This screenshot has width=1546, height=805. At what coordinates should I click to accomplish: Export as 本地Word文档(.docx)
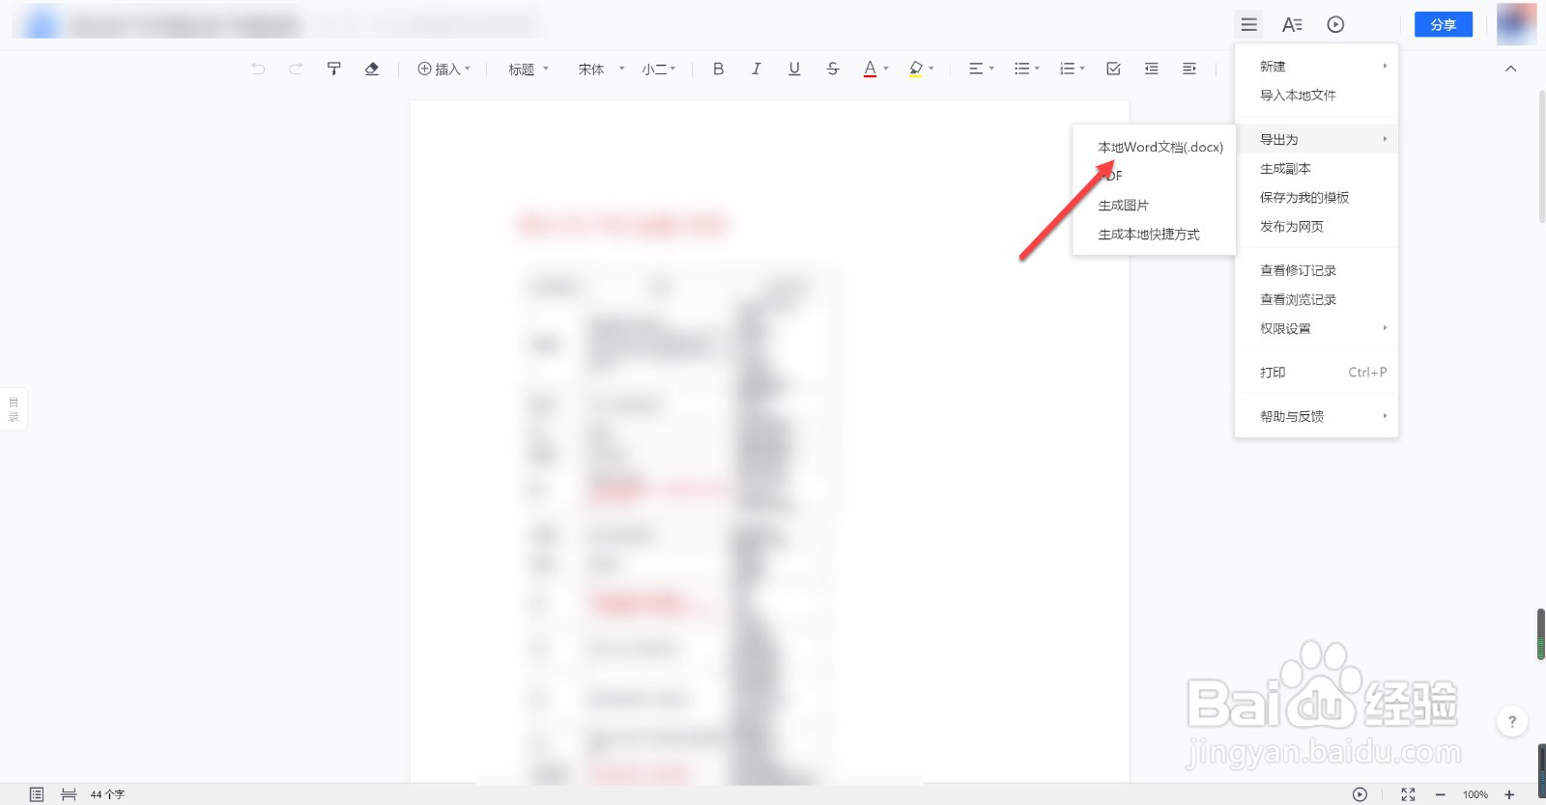[x=1154, y=147]
